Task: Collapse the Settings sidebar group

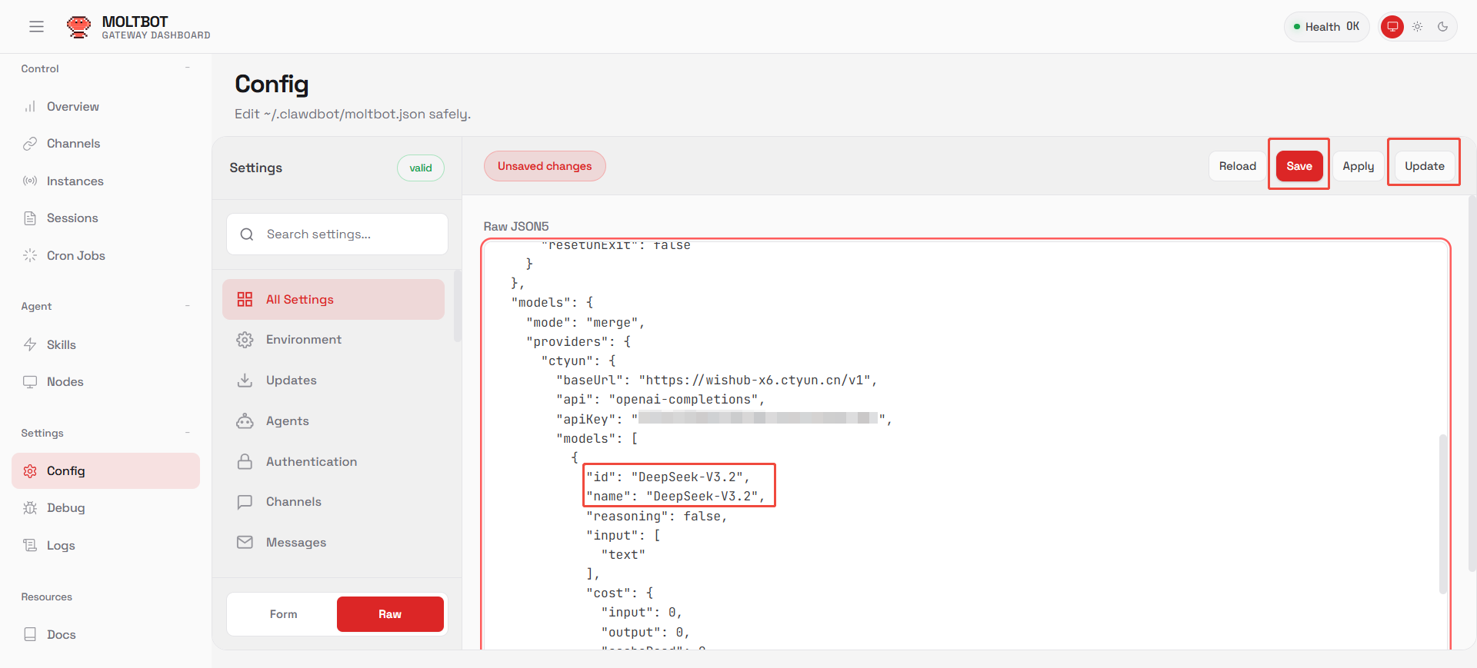Action: tap(187, 433)
